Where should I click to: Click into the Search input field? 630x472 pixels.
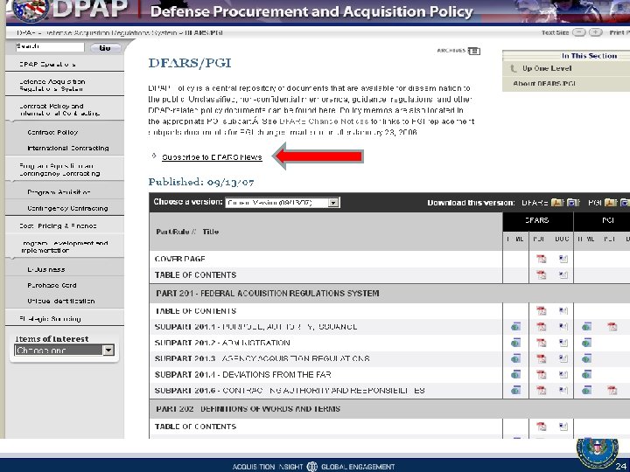tap(50, 47)
